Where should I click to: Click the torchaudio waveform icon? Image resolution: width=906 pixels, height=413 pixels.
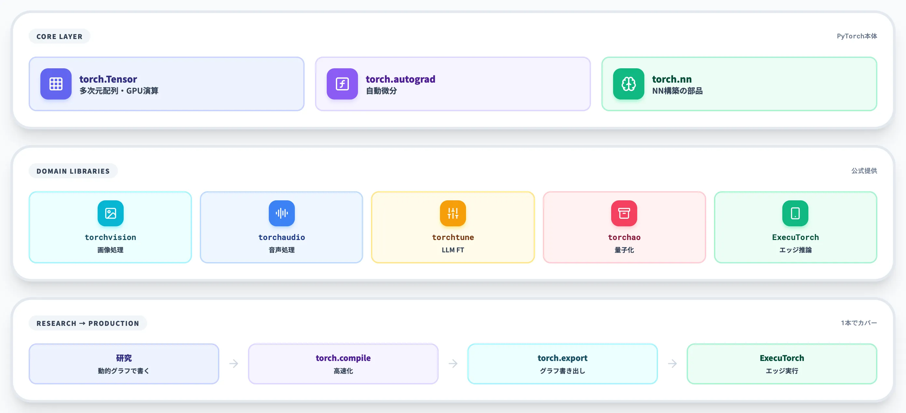pyautogui.click(x=282, y=213)
